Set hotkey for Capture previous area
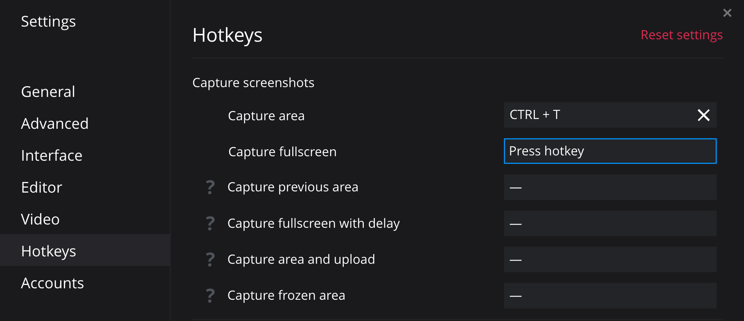The width and height of the screenshot is (744, 321). point(610,187)
